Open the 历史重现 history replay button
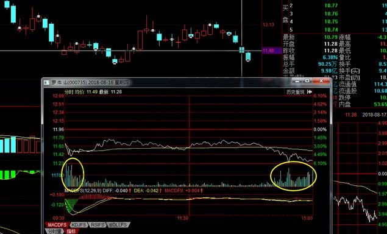Screen dimensions: 387x234 point(295,92)
